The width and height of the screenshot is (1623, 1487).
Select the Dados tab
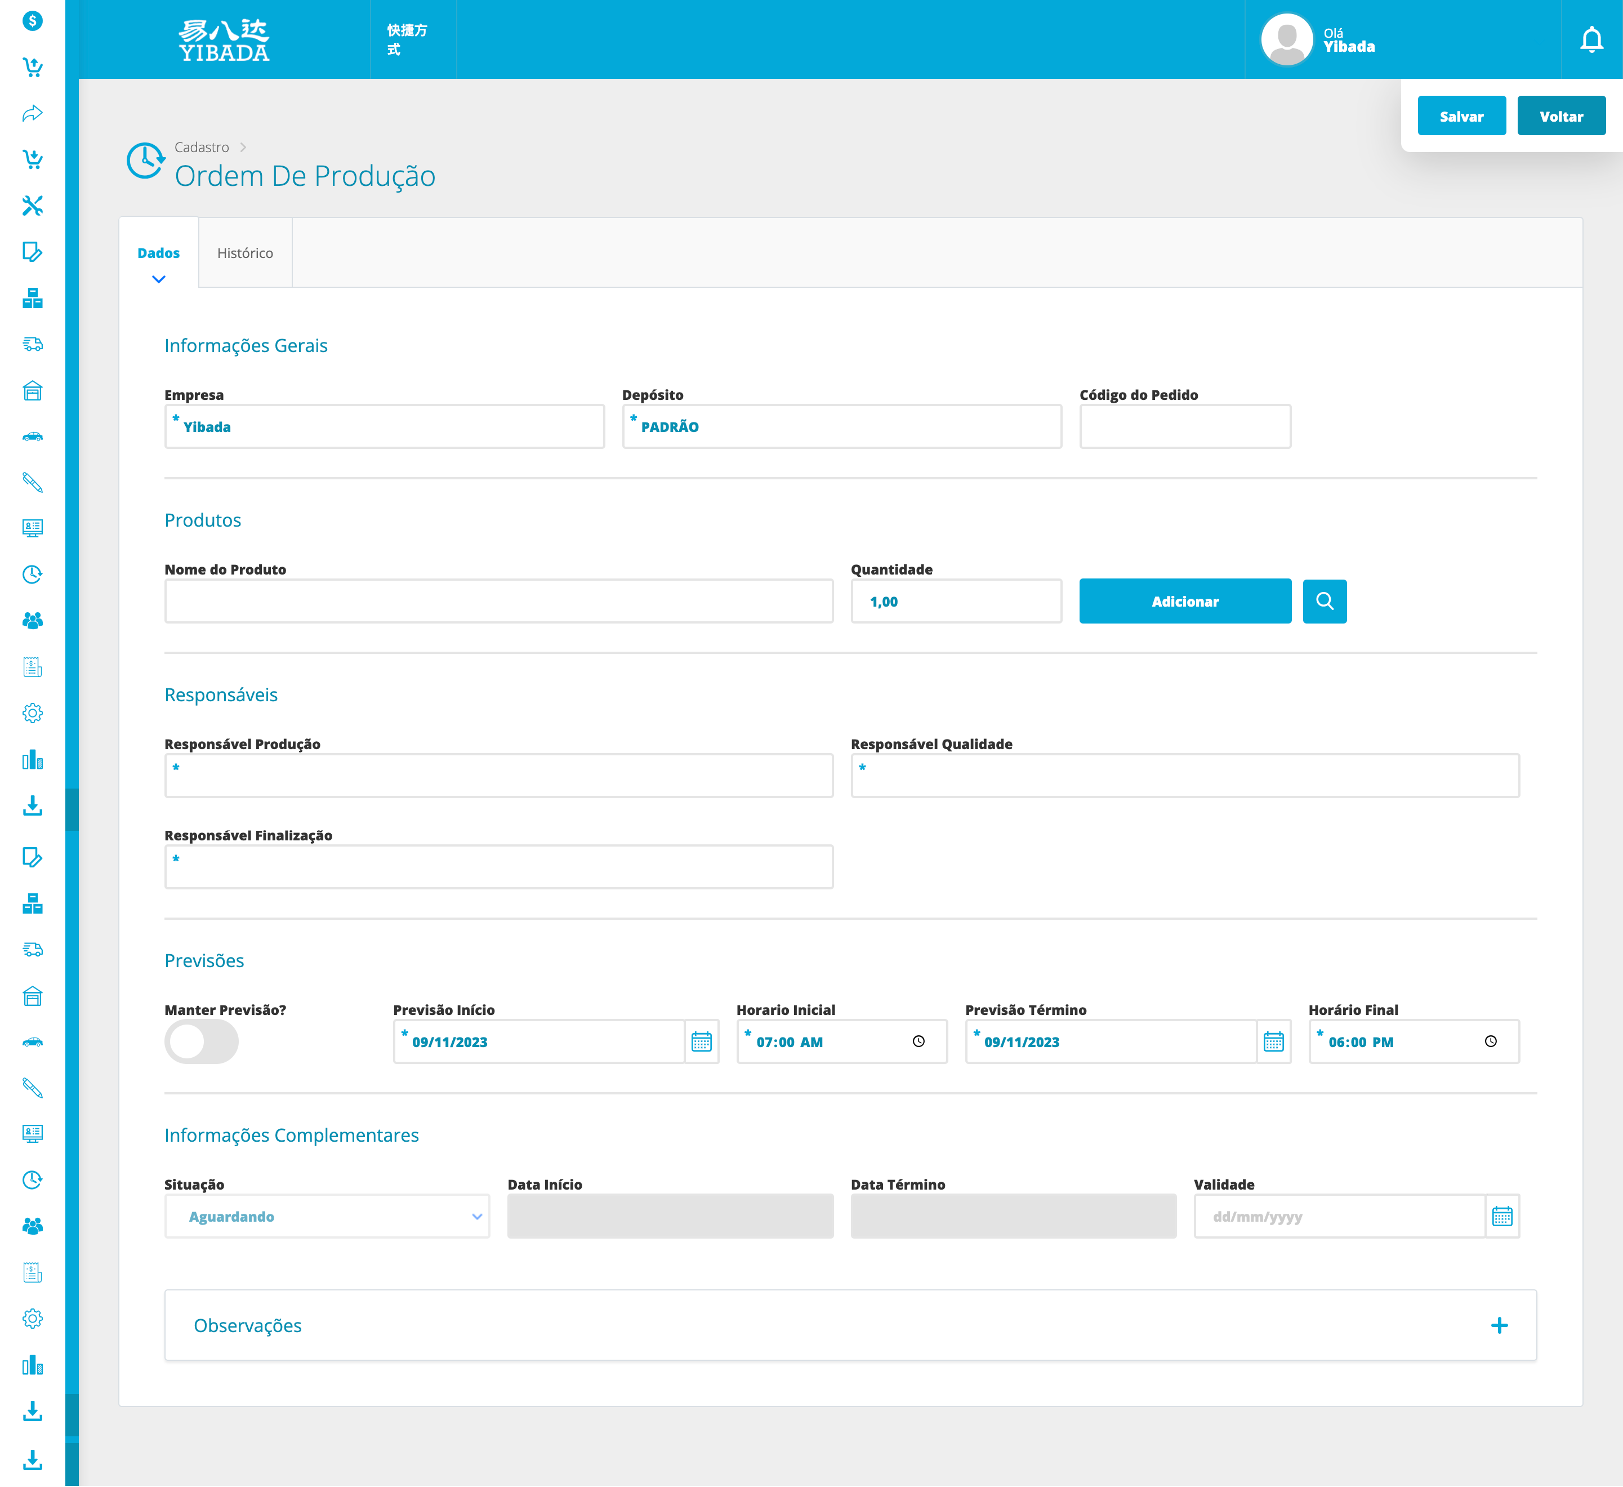point(159,253)
